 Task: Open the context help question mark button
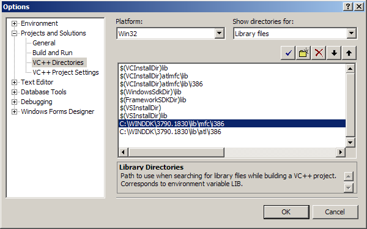pos(348,7)
